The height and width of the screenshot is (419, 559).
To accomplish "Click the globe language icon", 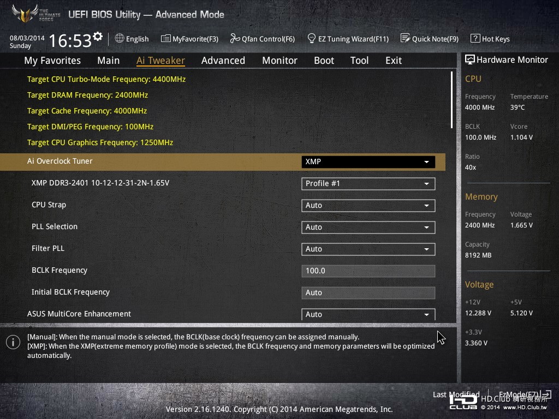I will coord(120,38).
